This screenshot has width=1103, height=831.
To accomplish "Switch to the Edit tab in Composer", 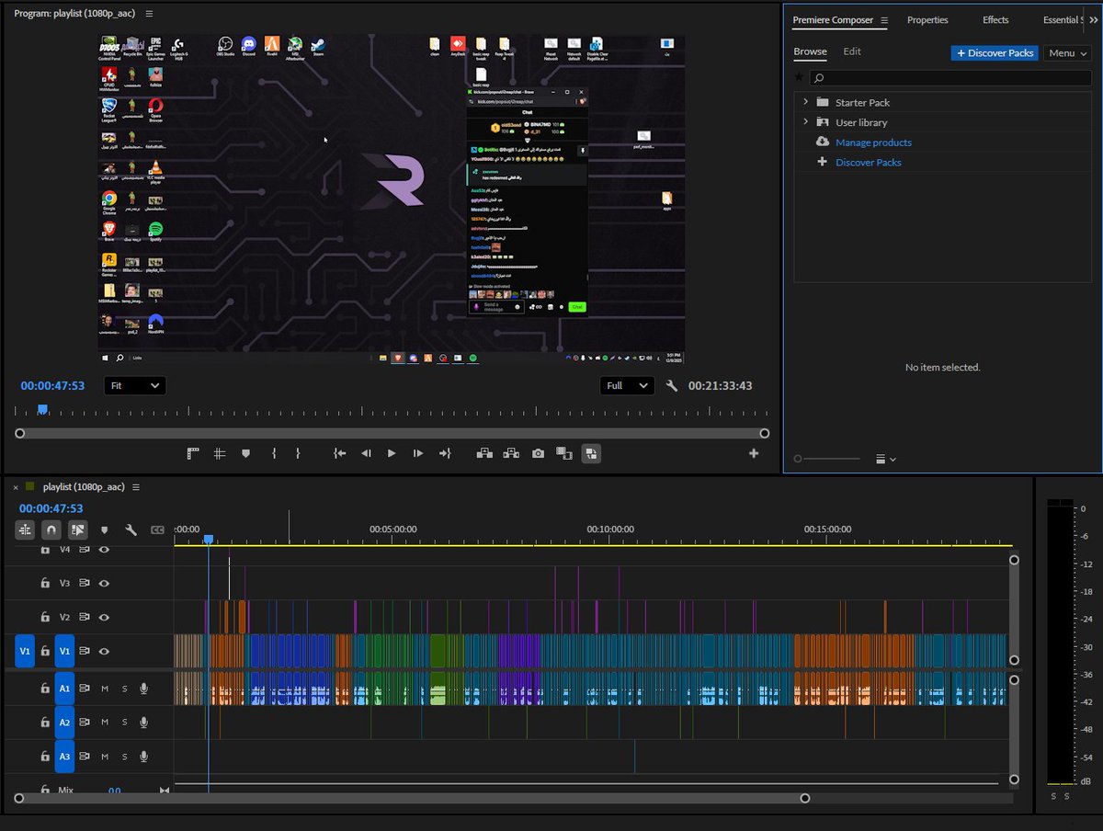I will pyautogui.click(x=852, y=51).
